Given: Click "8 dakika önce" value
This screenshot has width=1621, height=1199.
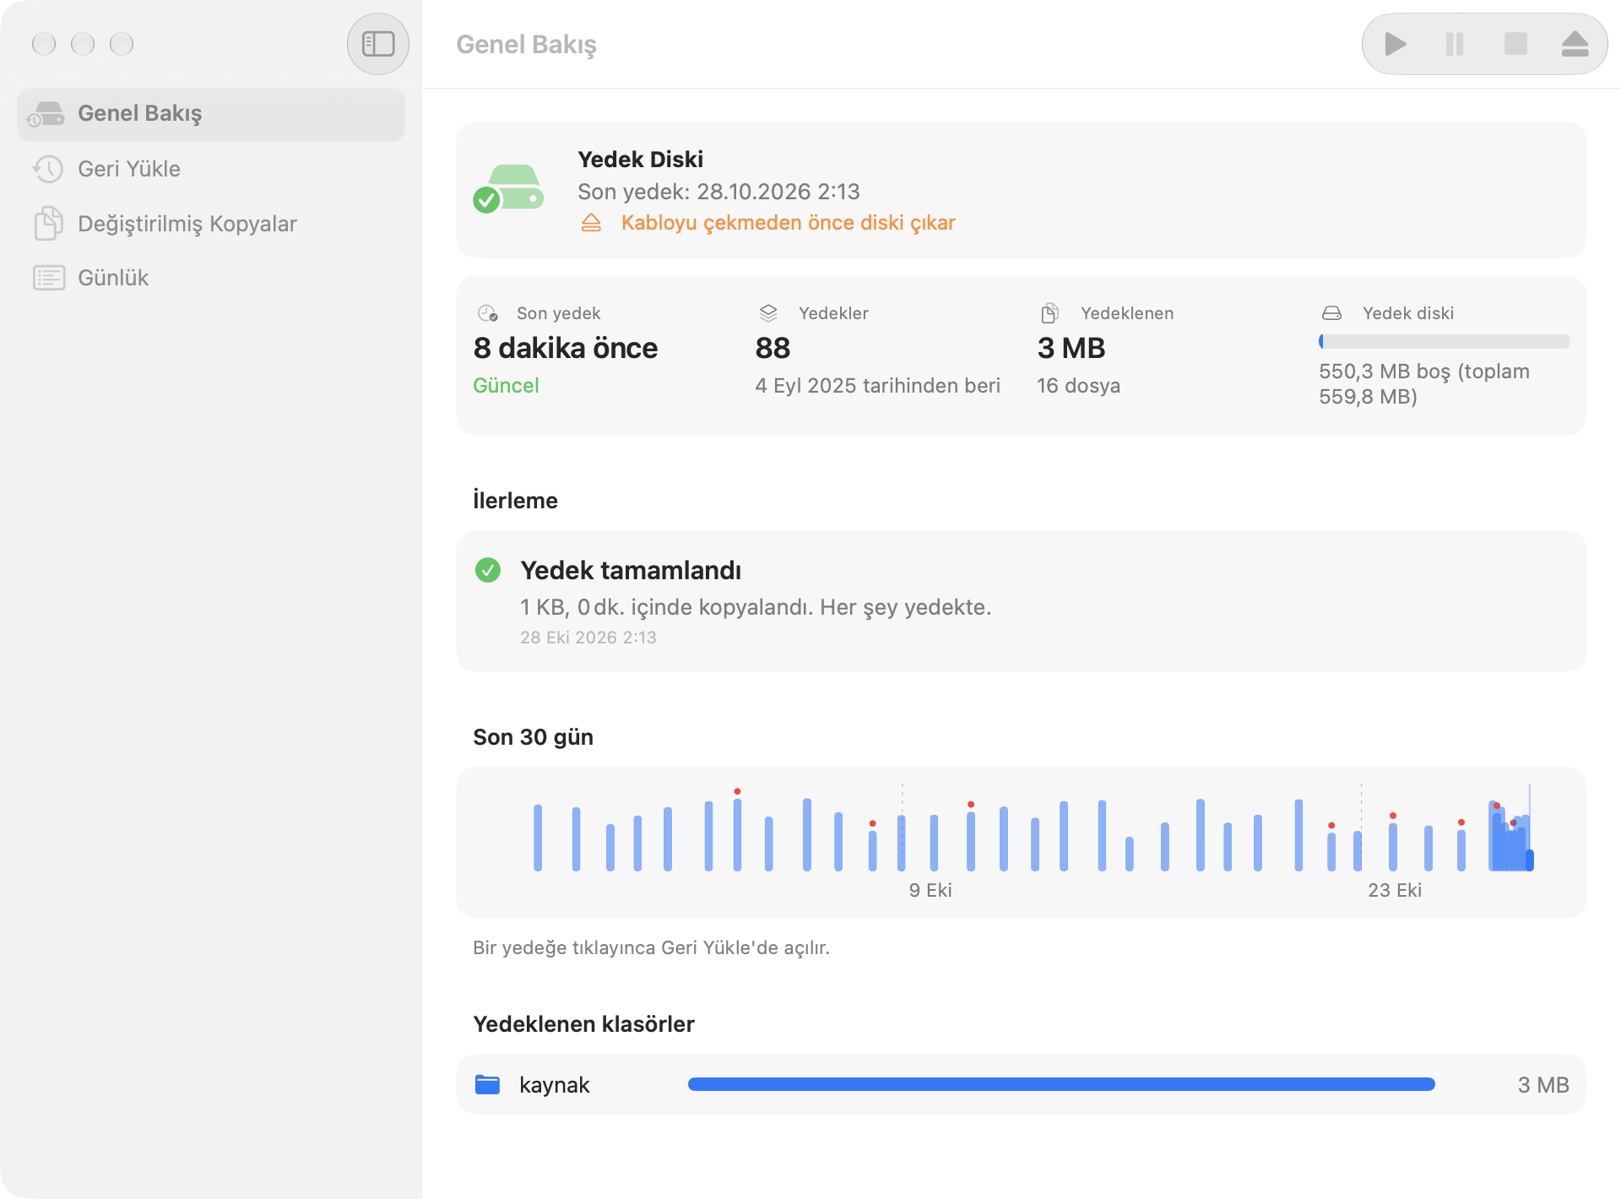Looking at the screenshot, I should pos(566,348).
